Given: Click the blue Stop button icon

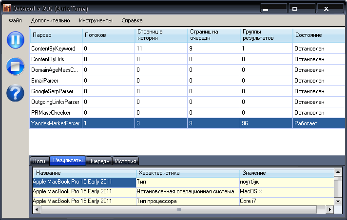Looking at the screenshot, I should (16, 66).
